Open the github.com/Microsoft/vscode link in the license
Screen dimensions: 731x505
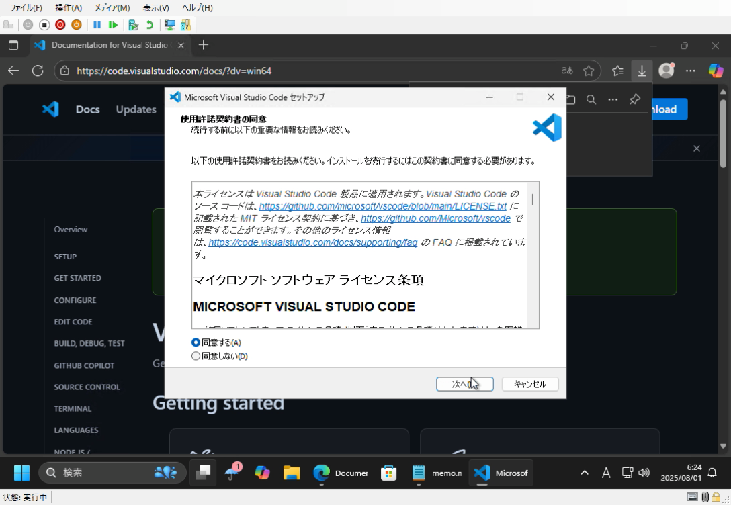coord(435,218)
